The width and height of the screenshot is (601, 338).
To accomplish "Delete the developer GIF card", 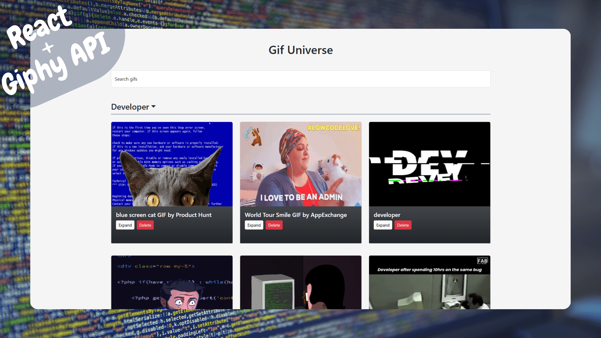I will pos(403,225).
